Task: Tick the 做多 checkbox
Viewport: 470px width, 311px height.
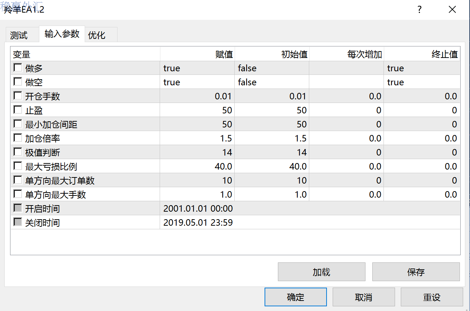Action: click(18, 68)
